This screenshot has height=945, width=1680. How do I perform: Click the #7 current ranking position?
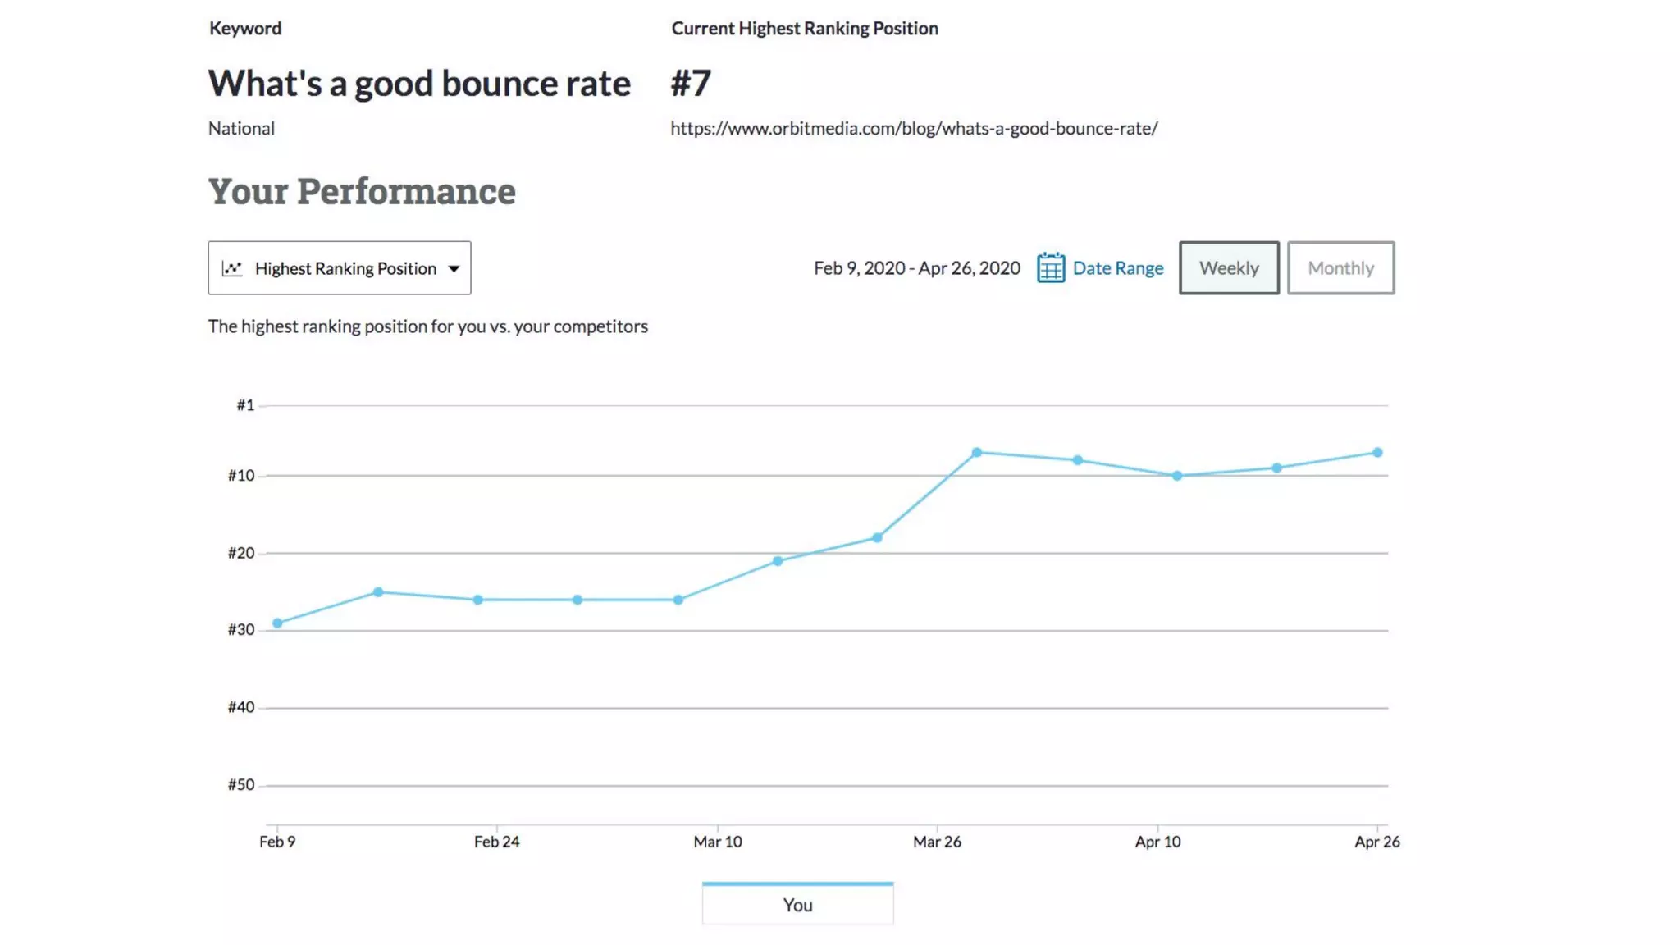pyautogui.click(x=691, y=84)
